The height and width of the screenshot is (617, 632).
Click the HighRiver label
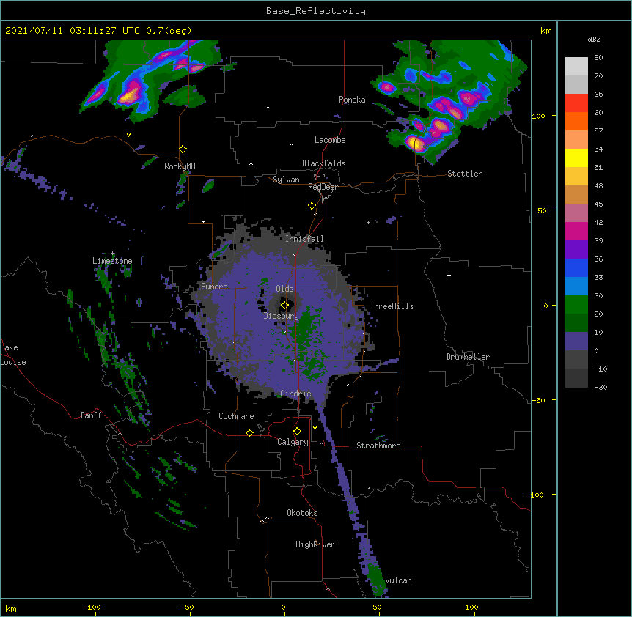point(315,544)
